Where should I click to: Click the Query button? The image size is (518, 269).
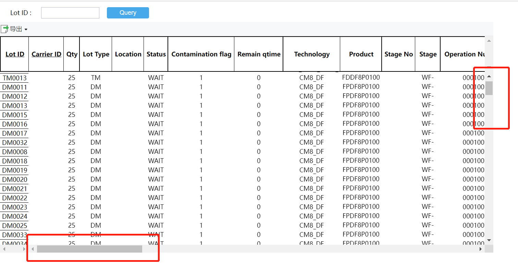[128, 13]
